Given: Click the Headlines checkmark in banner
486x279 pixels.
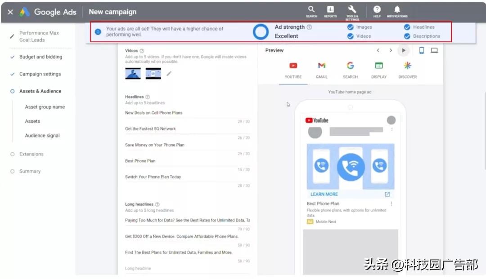Looking at the screenshot, I should [407, 27].
